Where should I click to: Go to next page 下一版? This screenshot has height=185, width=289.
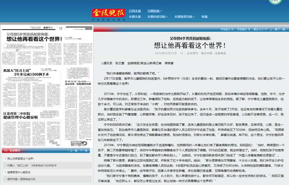pyautogui.click(x=84, y=151)
